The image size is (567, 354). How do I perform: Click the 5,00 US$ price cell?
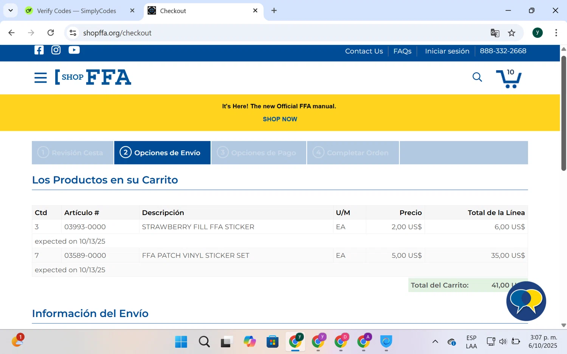(407, 255)
